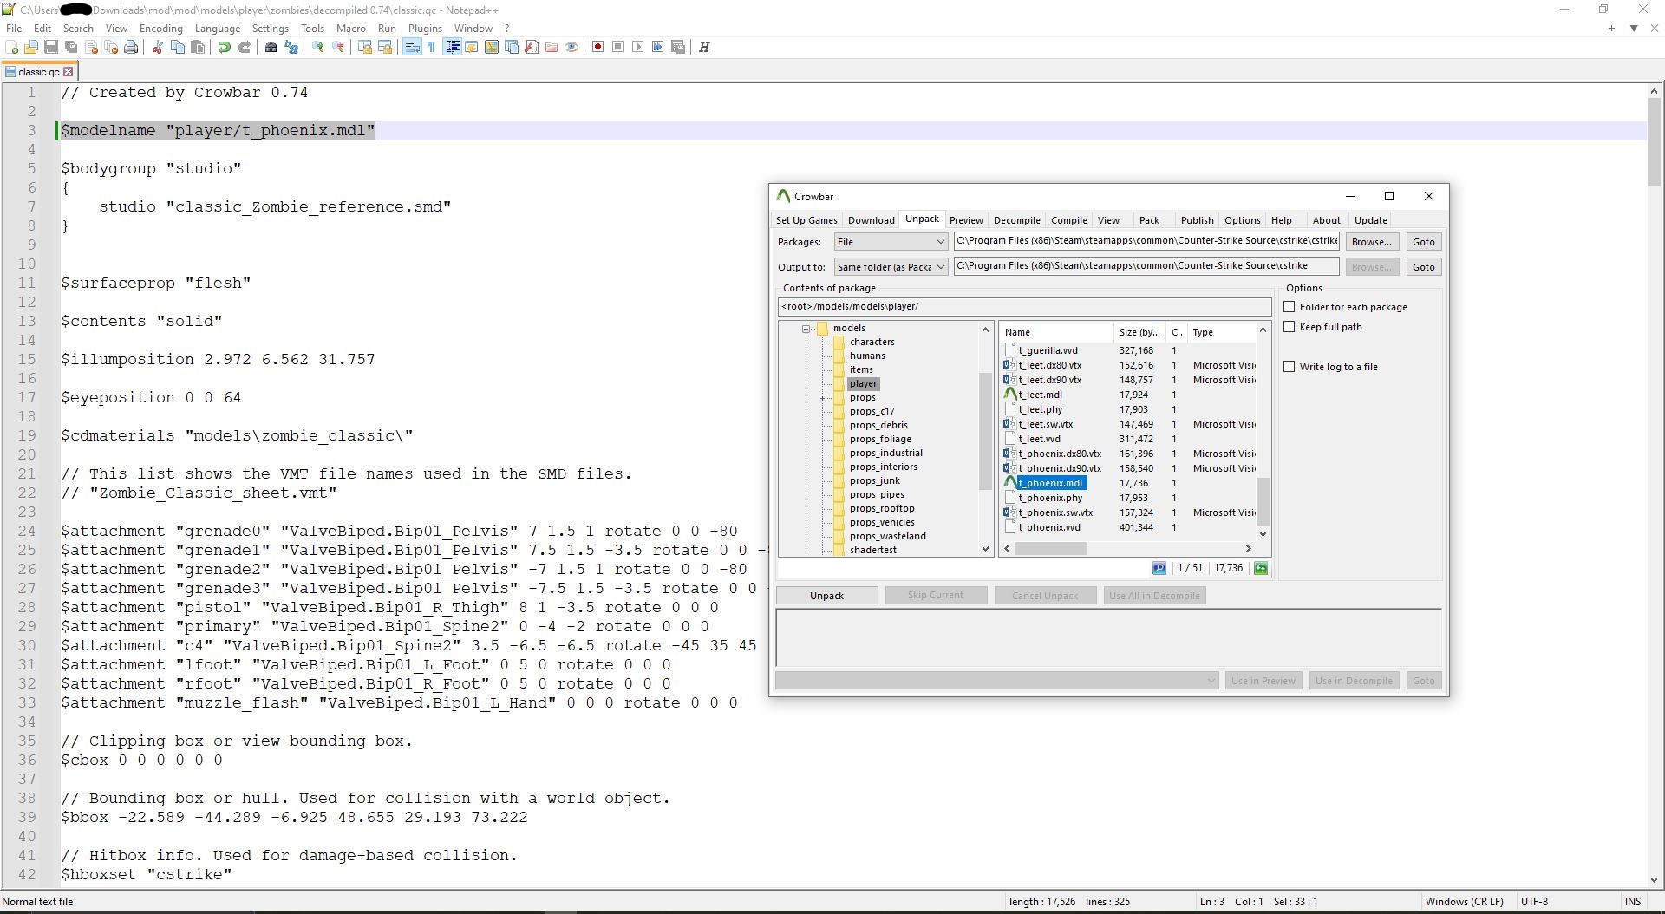Switch to the Compile tab in Crowbar
The image size is (1665, 914).
pos(1068,220)
